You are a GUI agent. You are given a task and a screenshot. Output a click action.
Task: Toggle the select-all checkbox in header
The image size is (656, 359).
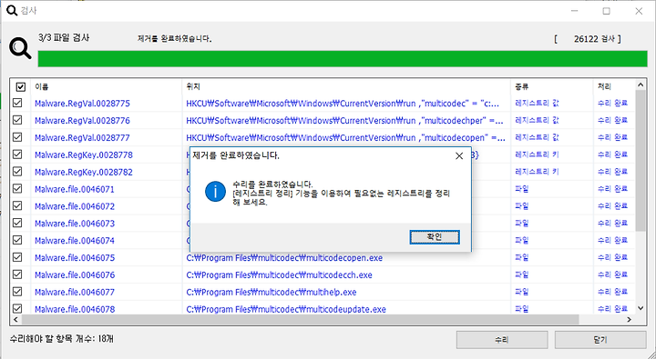(x=20, y=87)
